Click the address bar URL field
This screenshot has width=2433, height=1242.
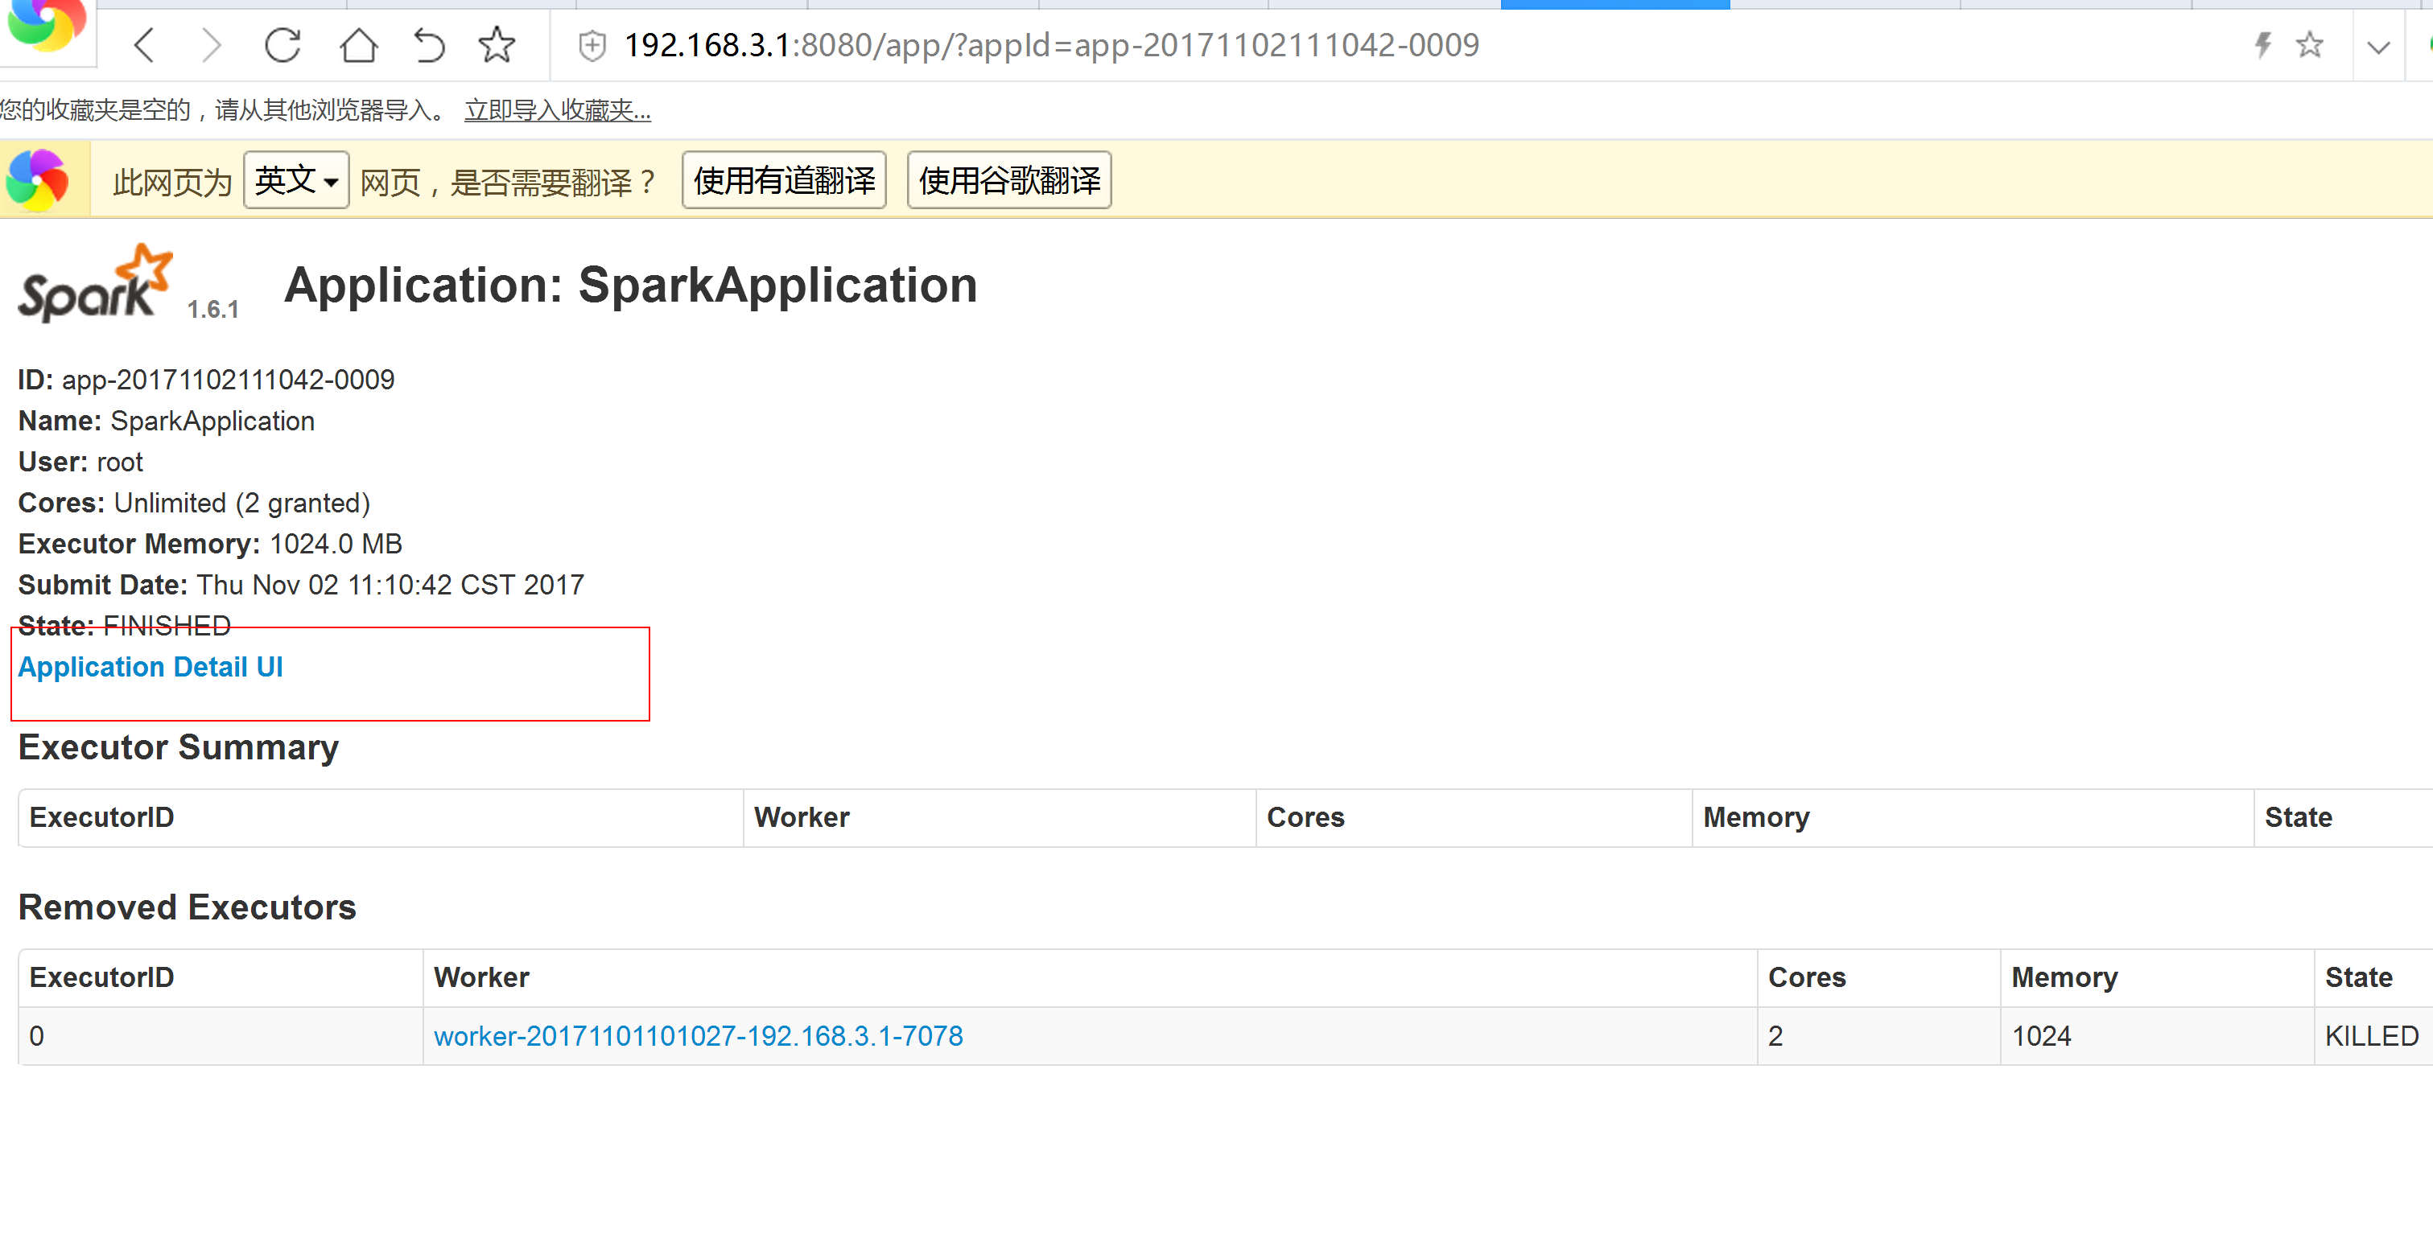coord(1050,44)
